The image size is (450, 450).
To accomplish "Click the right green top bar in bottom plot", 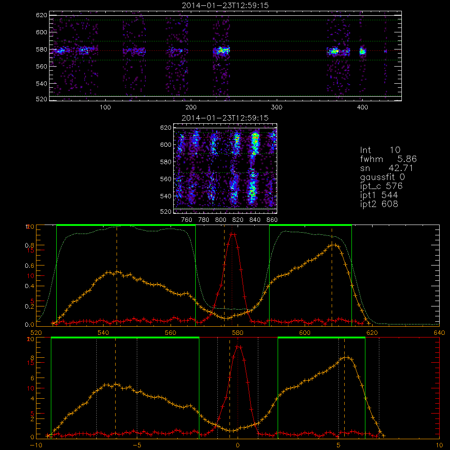I will 321,337.
